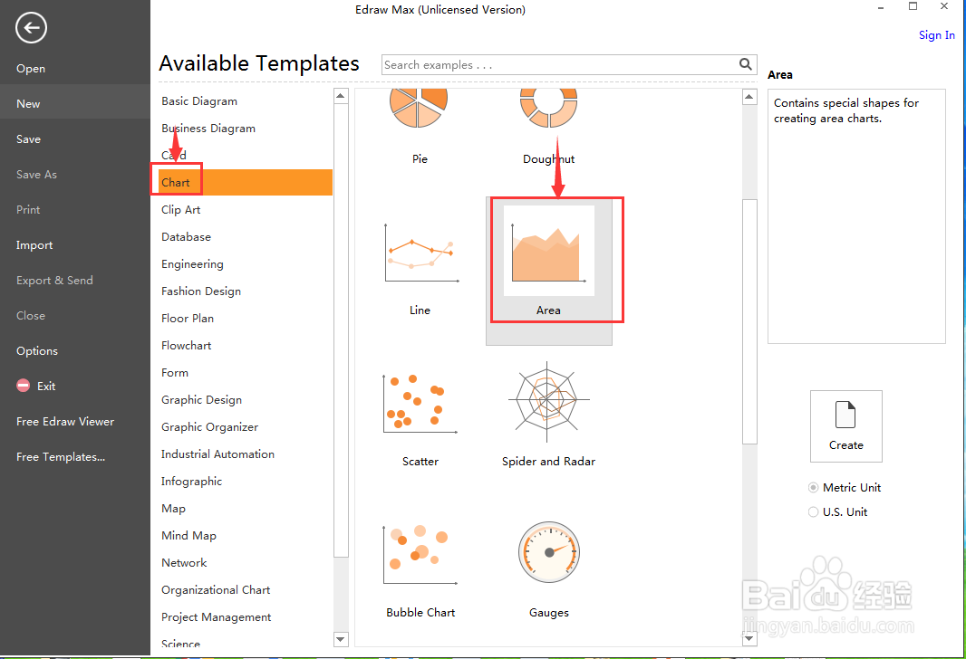Click the search magnifier icon
This screenshot has width=966, height=659.
coord(746,64)
